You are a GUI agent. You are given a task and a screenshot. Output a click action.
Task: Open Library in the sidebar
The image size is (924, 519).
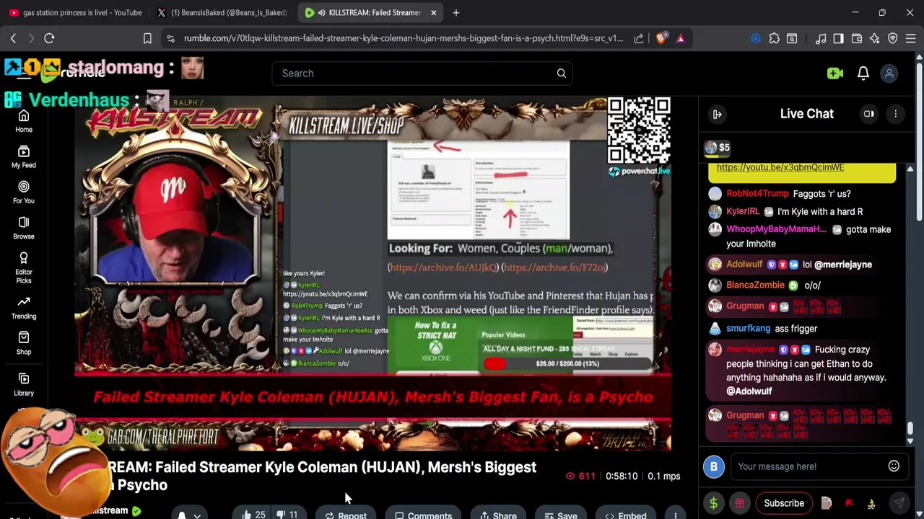(24, 384)
